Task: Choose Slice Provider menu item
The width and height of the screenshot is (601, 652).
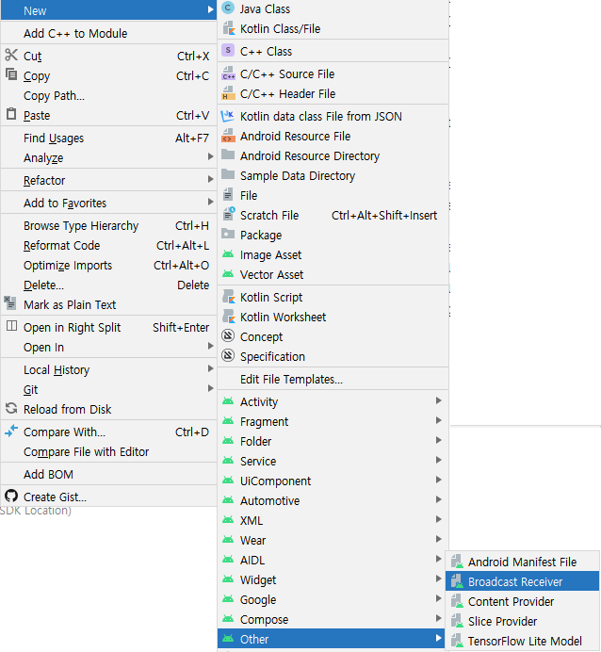Action: pyautogui.click(x=522, y=621)
